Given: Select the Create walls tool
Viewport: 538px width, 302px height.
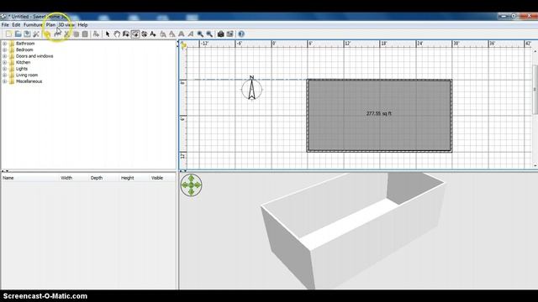Looking at the screenshot, I should click(126, 34).
